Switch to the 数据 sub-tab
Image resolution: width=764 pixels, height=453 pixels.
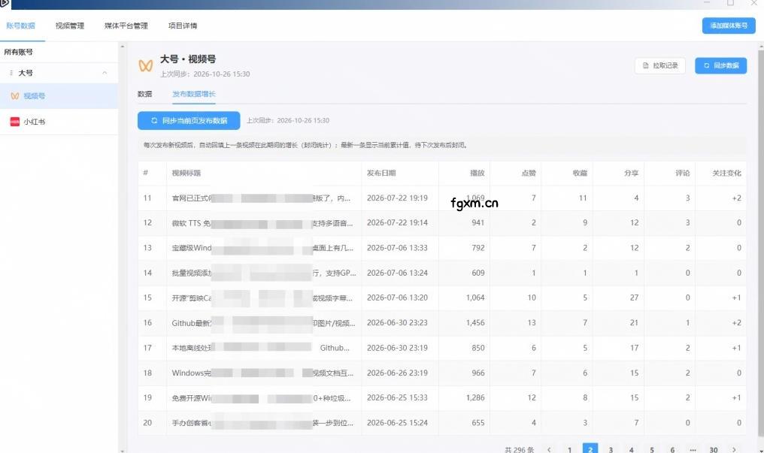[x=144, y=94]
